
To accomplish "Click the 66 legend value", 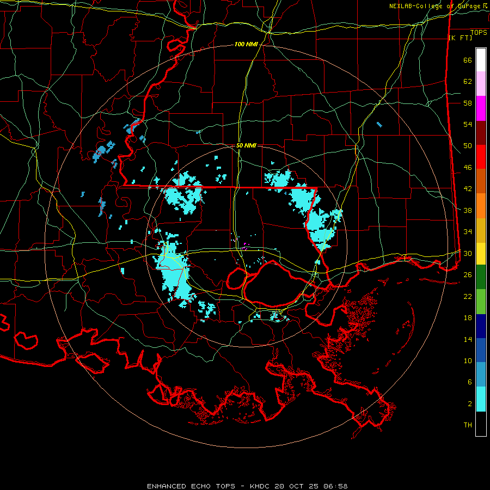I will (x=468, y=60).
